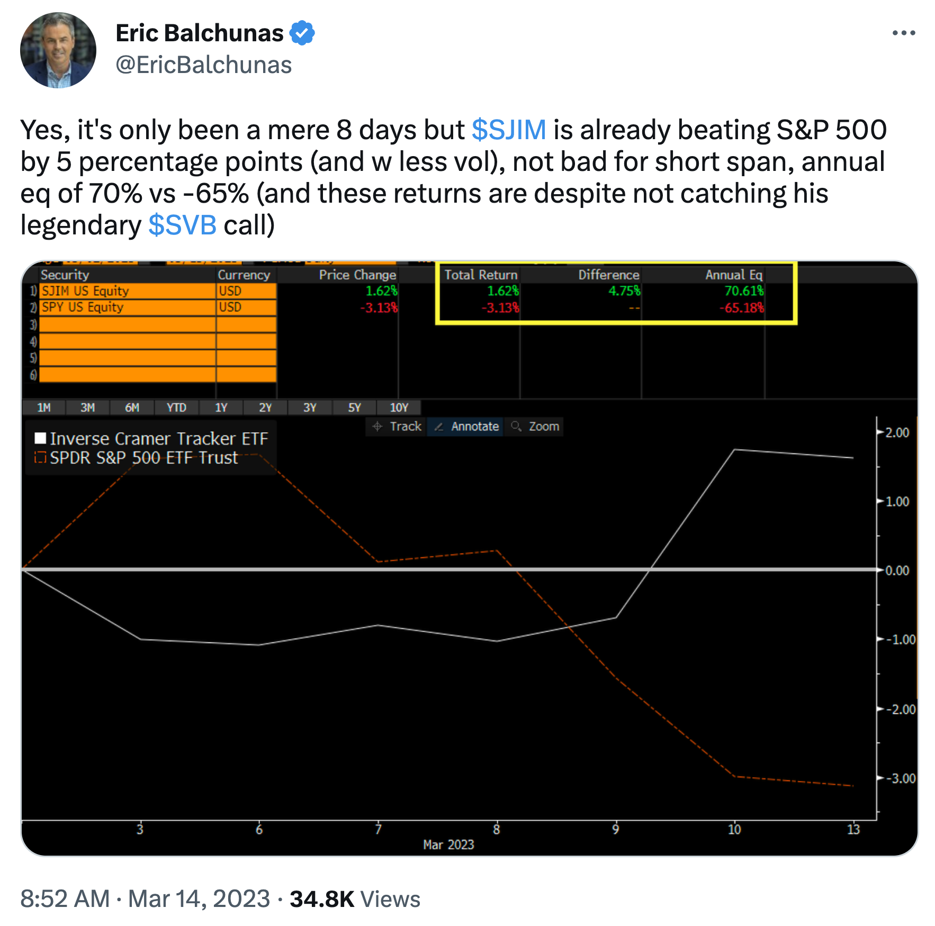Choose the 10Y range tab
The width and height of the screenshot is (935, 926).
(399, 407)
